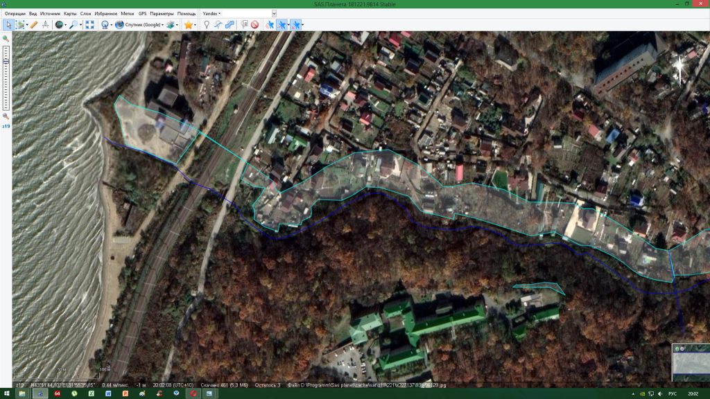Open the Параметры menu

(162, 13)
